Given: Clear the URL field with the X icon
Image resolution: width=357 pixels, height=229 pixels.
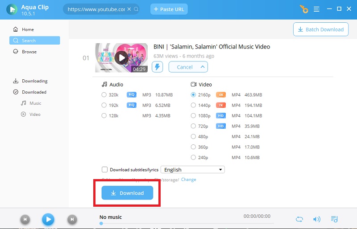Looking at the screenshot, I should (x=129, y=9).
